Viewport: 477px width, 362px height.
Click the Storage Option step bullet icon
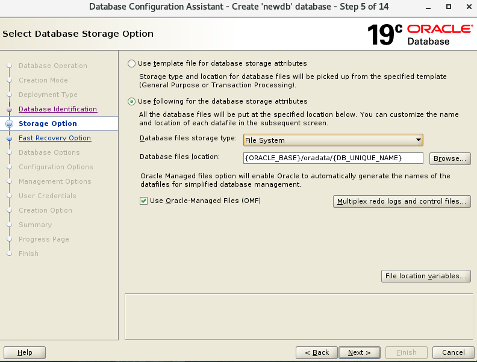tap(10, 124)
